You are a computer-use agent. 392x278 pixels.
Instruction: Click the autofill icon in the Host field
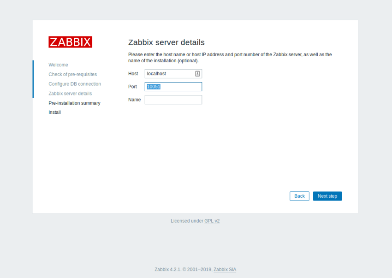[x=197, y=74]
